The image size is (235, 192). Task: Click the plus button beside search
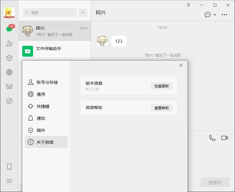(x=83, y=13)
